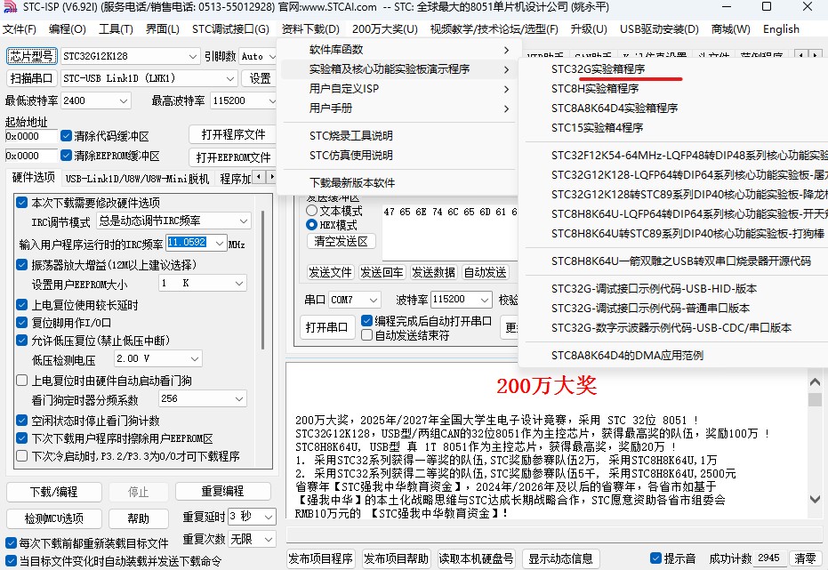The width and height of the screenshot is (828, 570).
Task: Click the 打开程序文件 button
Action: pyautogui.click(x=233, y=134)
